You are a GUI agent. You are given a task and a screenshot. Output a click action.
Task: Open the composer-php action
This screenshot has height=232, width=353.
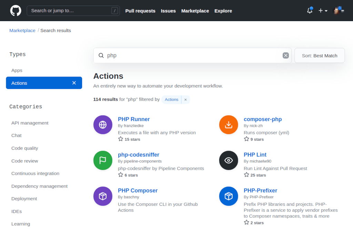pyautogui.click(x=262, y=119)
